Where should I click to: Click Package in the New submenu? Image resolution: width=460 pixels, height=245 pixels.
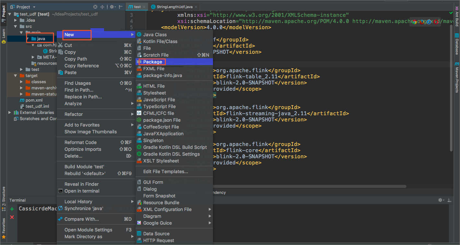pyautogui.click(x=174, y=62)
